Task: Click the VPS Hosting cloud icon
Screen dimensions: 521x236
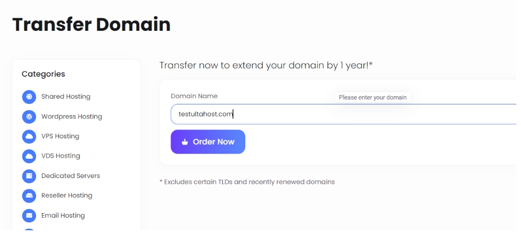Action: pyautogui.click(x=29, y=136)
